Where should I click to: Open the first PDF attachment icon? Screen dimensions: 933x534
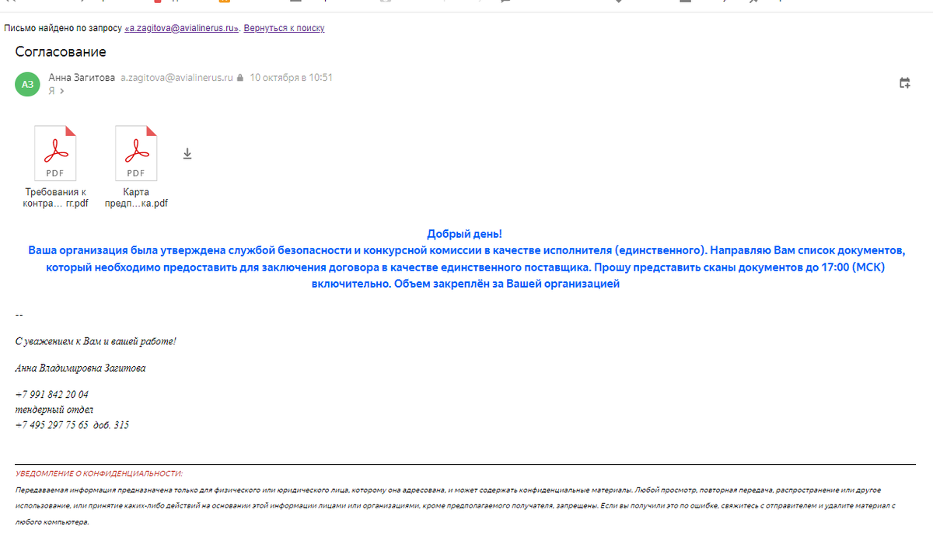(55, 153)
